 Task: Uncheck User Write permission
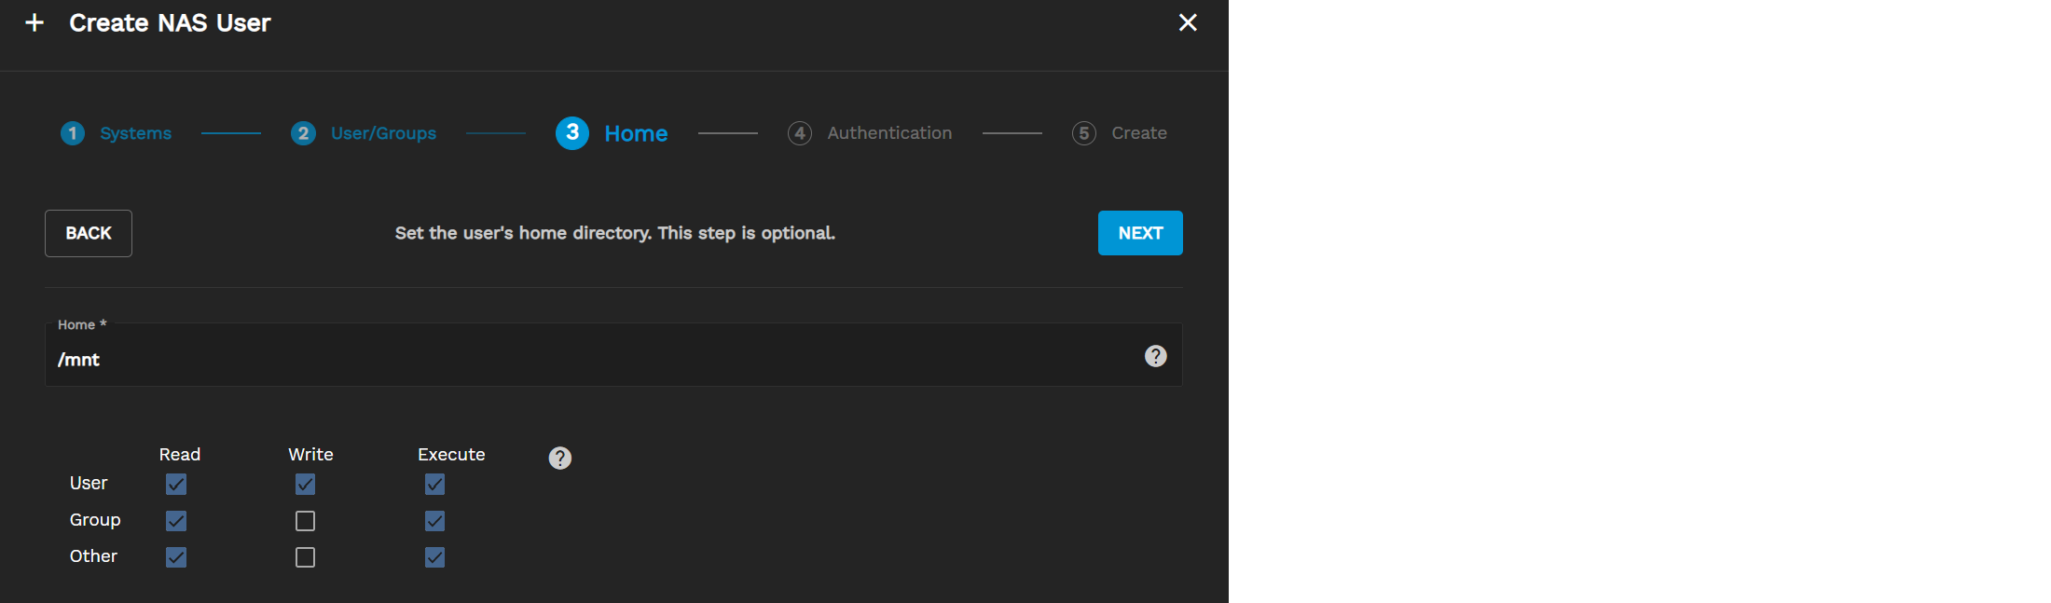coord(305,485)
